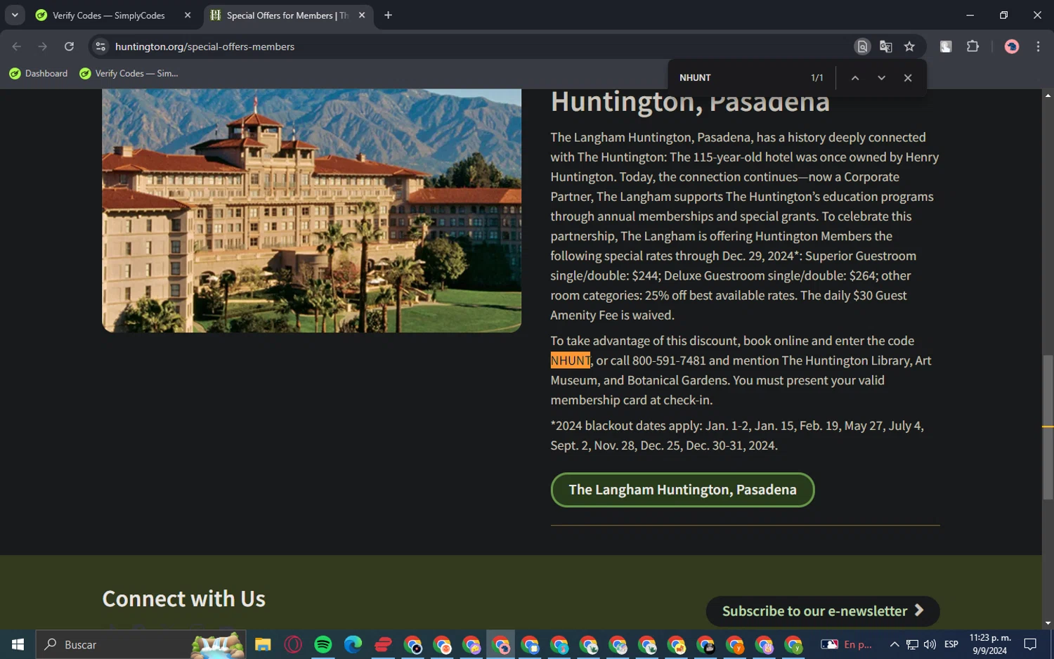
Task: Open Google Lens search icon in address bar
Action: [x=862, y=46]
